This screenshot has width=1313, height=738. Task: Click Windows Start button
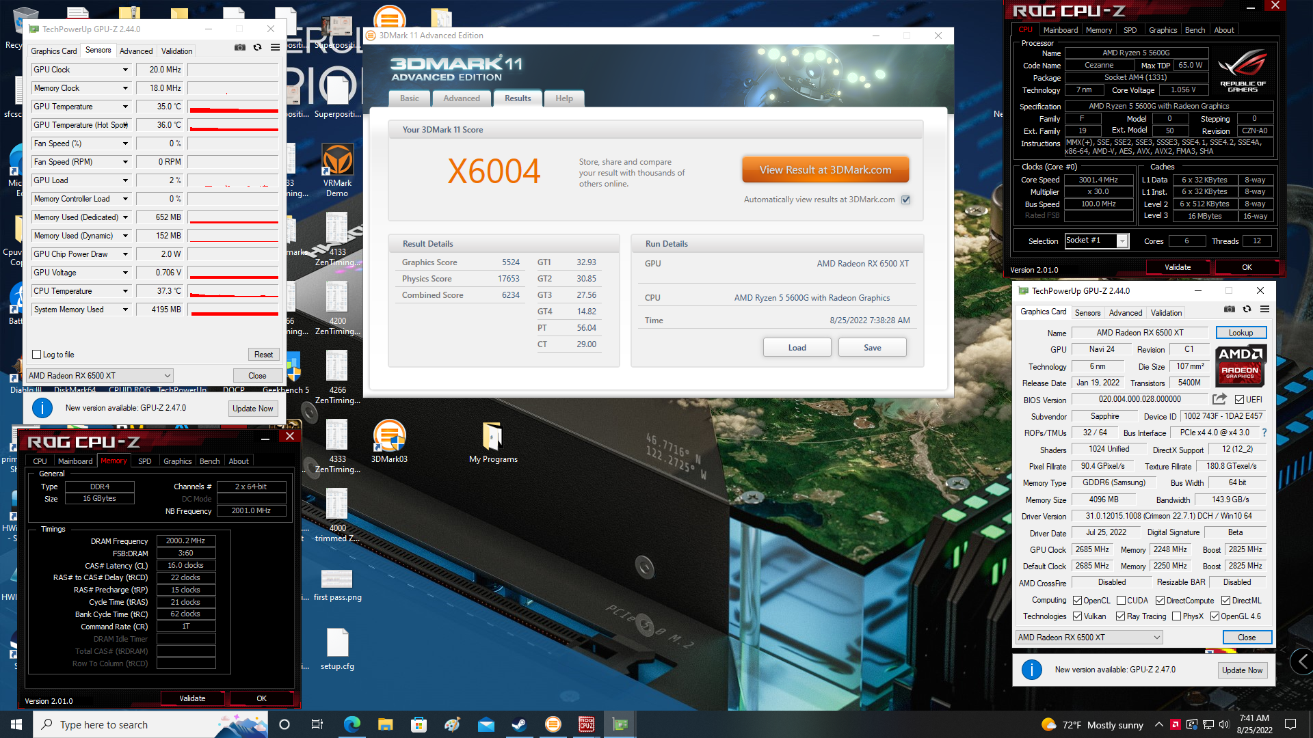pos(16,724)
